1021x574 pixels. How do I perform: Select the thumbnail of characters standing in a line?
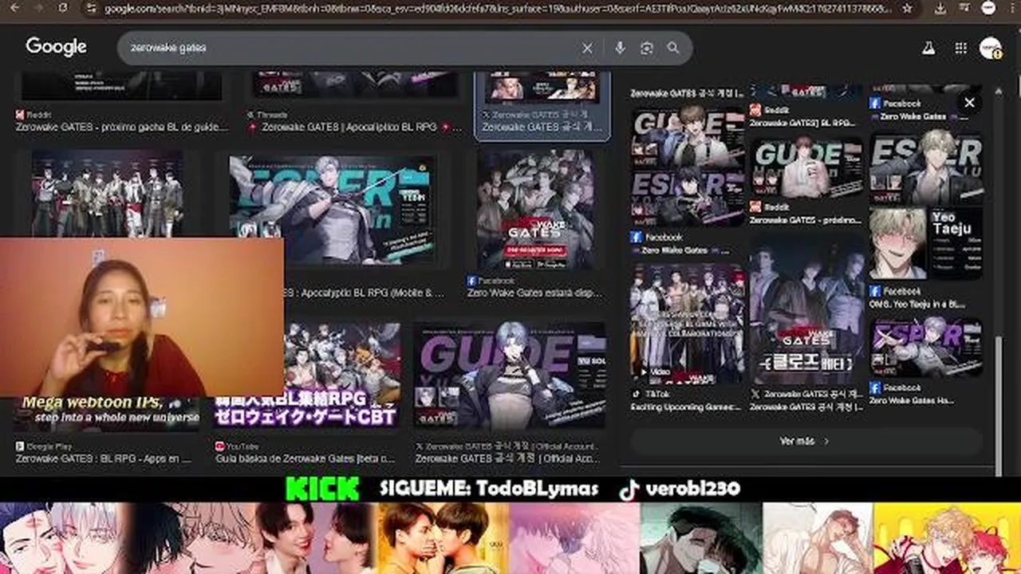coord(107,193)
